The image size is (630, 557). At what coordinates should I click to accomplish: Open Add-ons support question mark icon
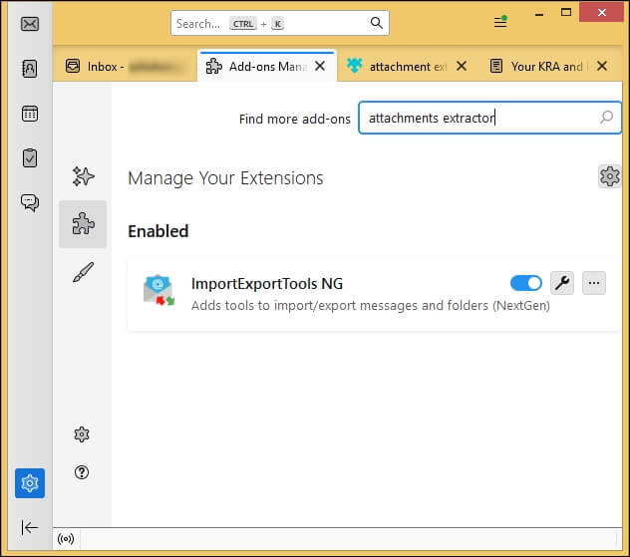(x=82, y=472)
